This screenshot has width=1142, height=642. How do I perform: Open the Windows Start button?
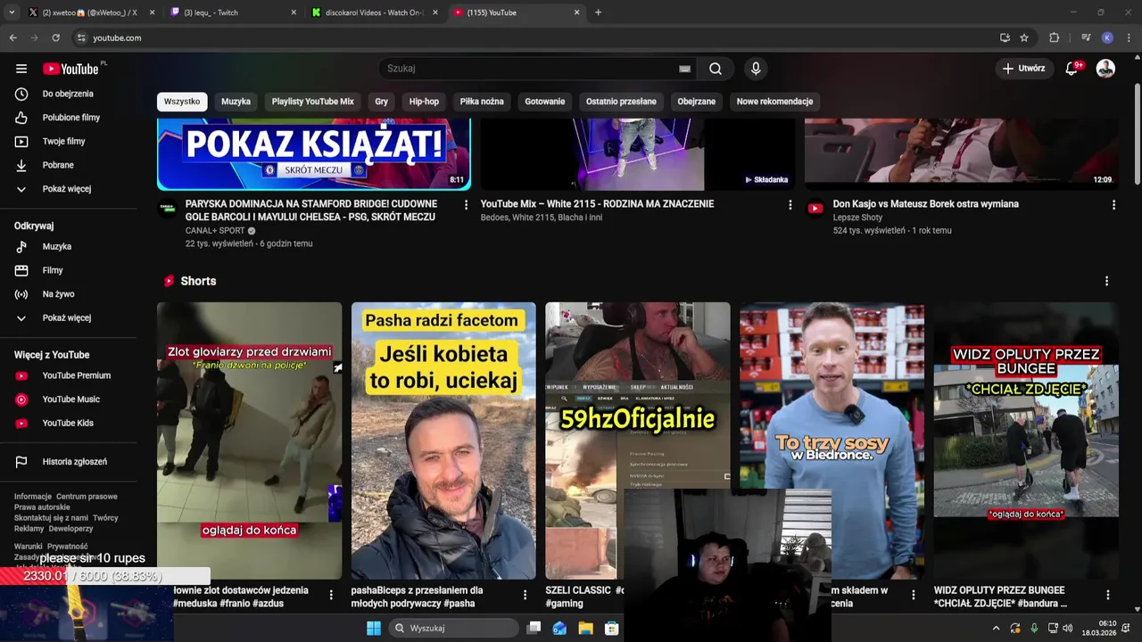pyautogui.click(x=373, y=628)
